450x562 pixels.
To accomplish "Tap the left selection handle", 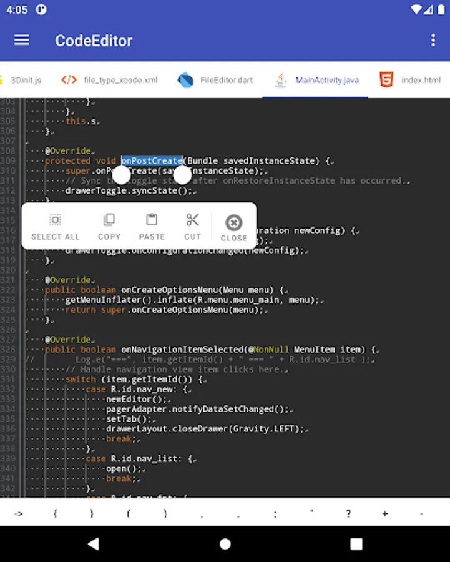I will click(121, 175).
